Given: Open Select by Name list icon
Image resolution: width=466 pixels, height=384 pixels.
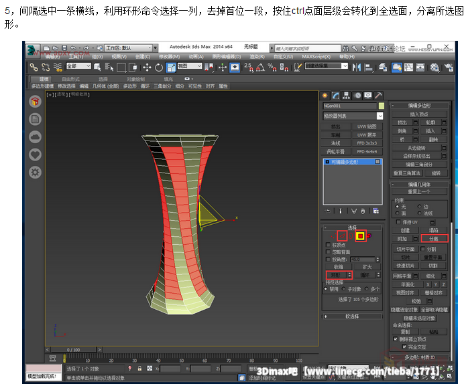Looking at the screenshot, I should [x=109, y=68].
